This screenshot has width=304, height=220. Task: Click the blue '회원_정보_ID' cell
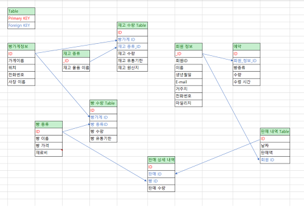pyautogui.click(x=246, y=61)
